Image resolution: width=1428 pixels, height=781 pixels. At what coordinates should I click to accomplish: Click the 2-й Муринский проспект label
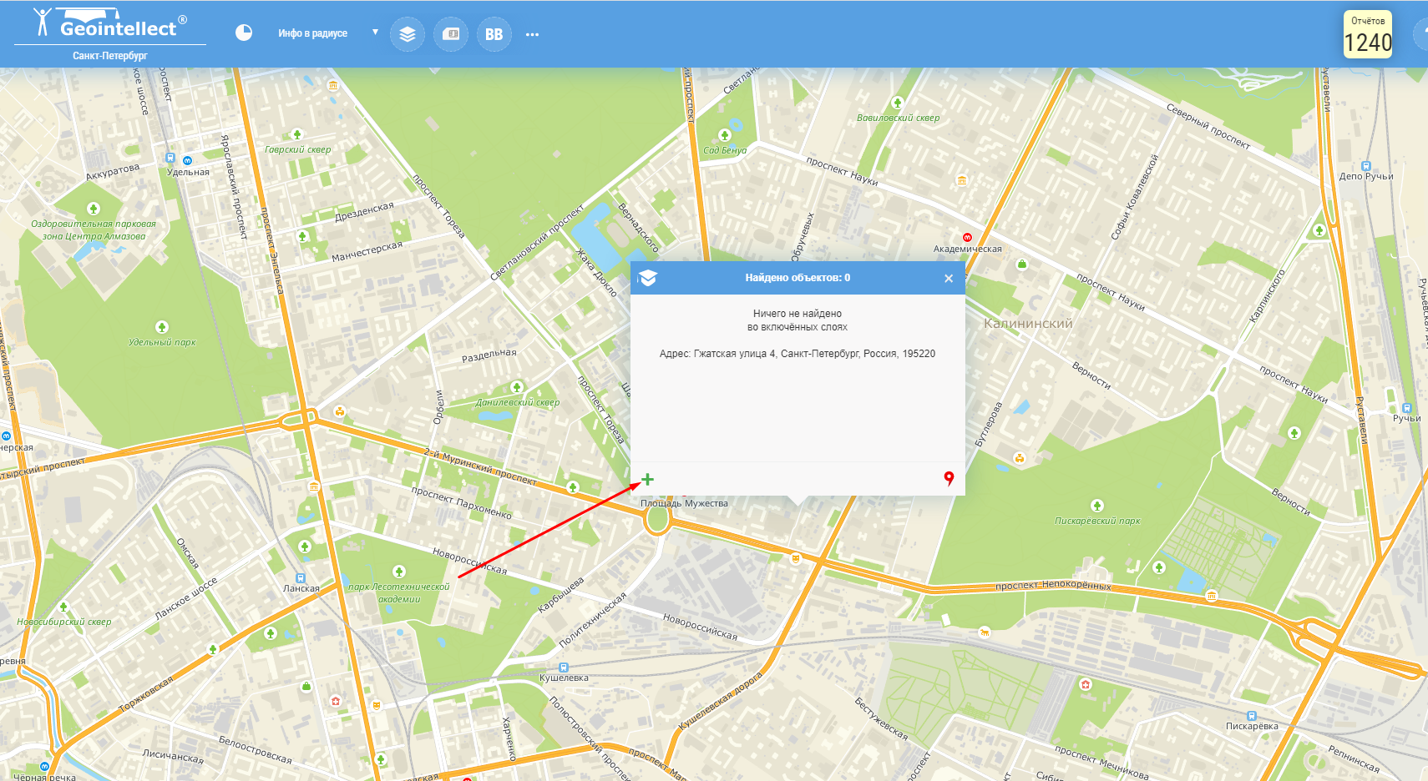[x=480, y=466]
